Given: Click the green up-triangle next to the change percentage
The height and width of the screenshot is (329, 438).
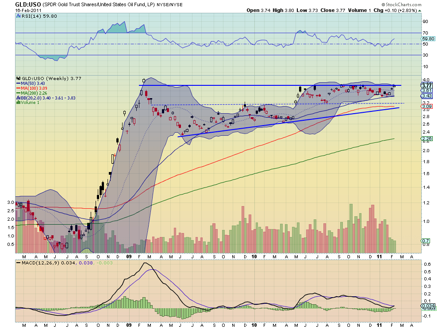Looking at the screenshot, I should coord(419,11).
